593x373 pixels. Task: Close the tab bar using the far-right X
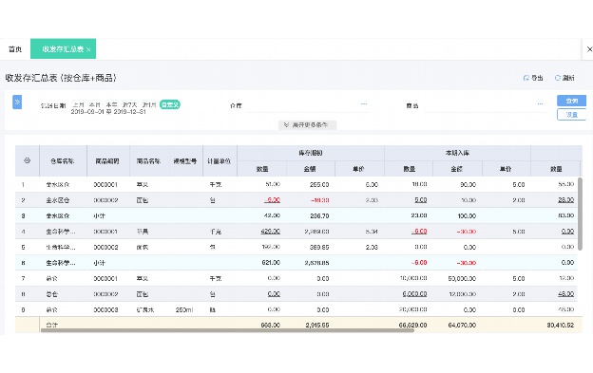click(x=589, y=49)
